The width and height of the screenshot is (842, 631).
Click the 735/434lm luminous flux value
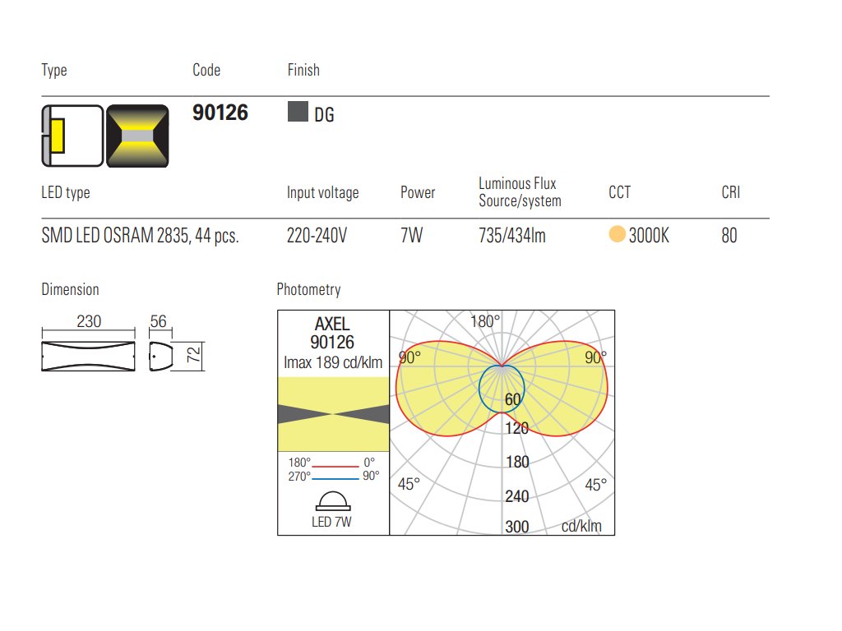(x=512, y=236)
